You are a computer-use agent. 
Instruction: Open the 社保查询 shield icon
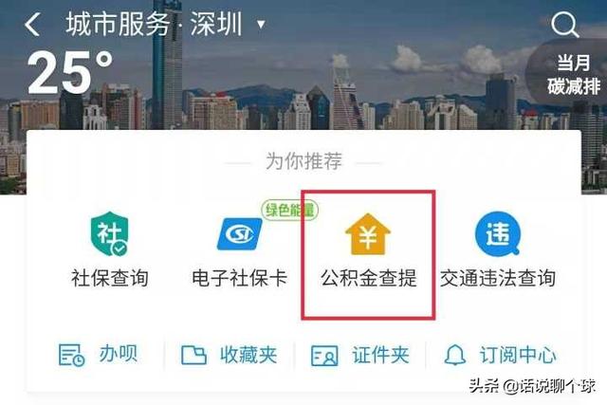click(x=110, y=233)
